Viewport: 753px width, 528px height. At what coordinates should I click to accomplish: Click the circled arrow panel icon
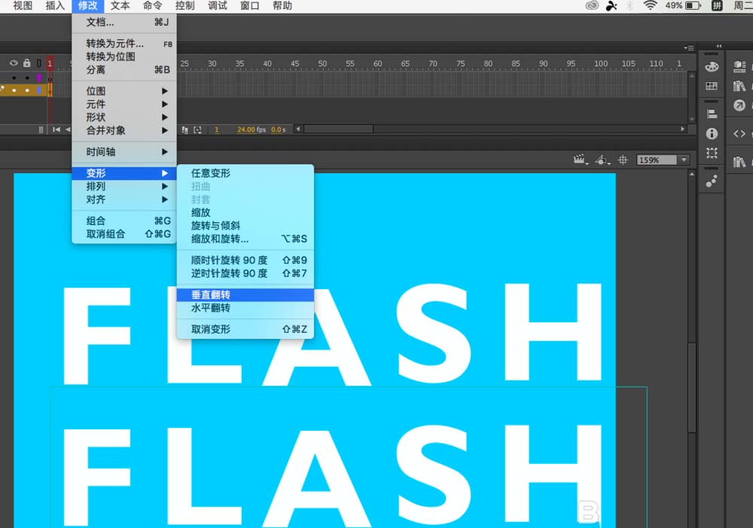[739, 105]
